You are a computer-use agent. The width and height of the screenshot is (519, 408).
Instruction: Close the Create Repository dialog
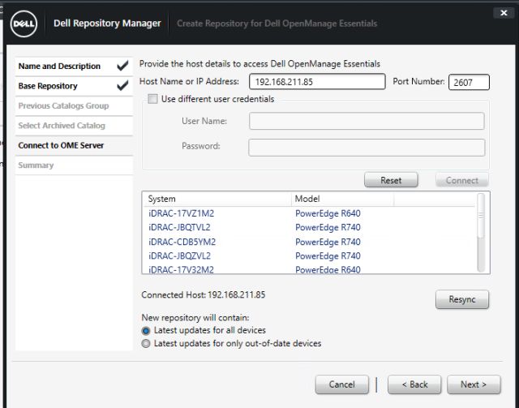[x=504, y=13]
